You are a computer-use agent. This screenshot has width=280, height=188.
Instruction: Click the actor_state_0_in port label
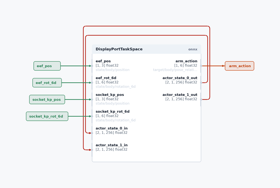[112, 128]
